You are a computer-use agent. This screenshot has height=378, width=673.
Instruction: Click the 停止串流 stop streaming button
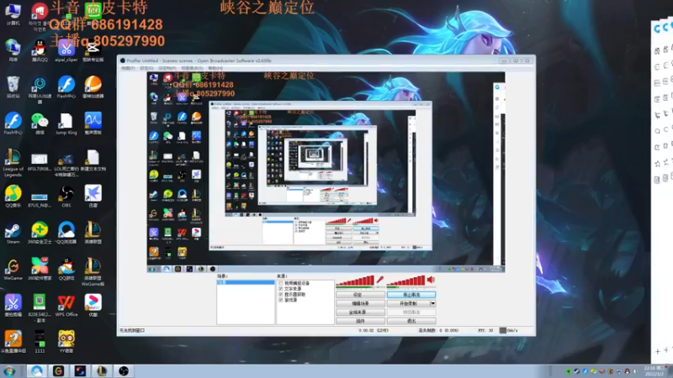click(x=411, y=295)
